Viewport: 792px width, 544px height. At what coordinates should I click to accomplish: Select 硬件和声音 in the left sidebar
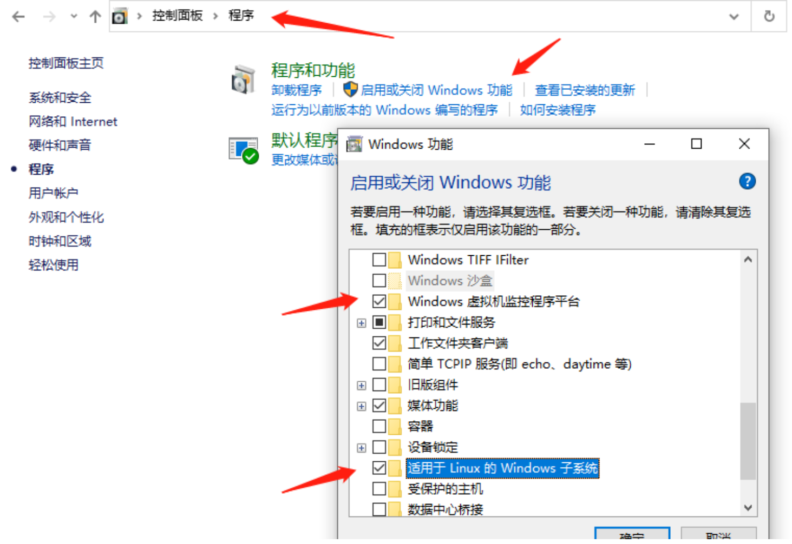coord(60,145)
